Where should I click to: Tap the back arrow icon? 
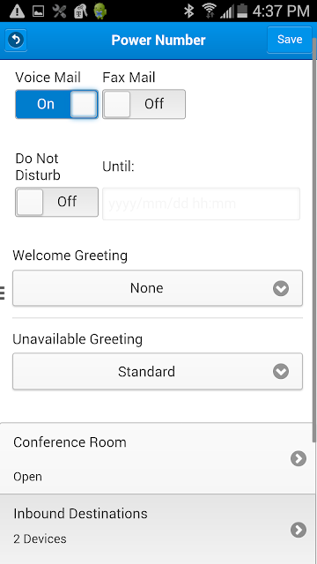click(x=16, y=40)
